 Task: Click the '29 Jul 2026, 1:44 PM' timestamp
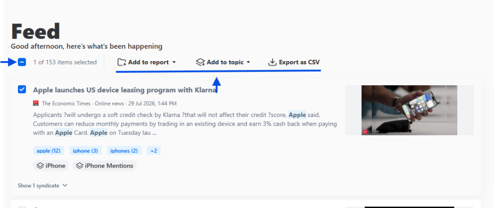152,103
